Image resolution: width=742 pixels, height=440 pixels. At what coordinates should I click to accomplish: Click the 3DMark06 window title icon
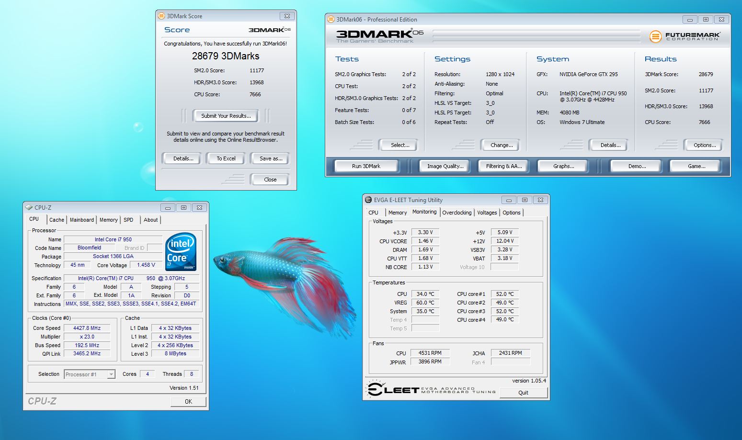pos(331,19)
